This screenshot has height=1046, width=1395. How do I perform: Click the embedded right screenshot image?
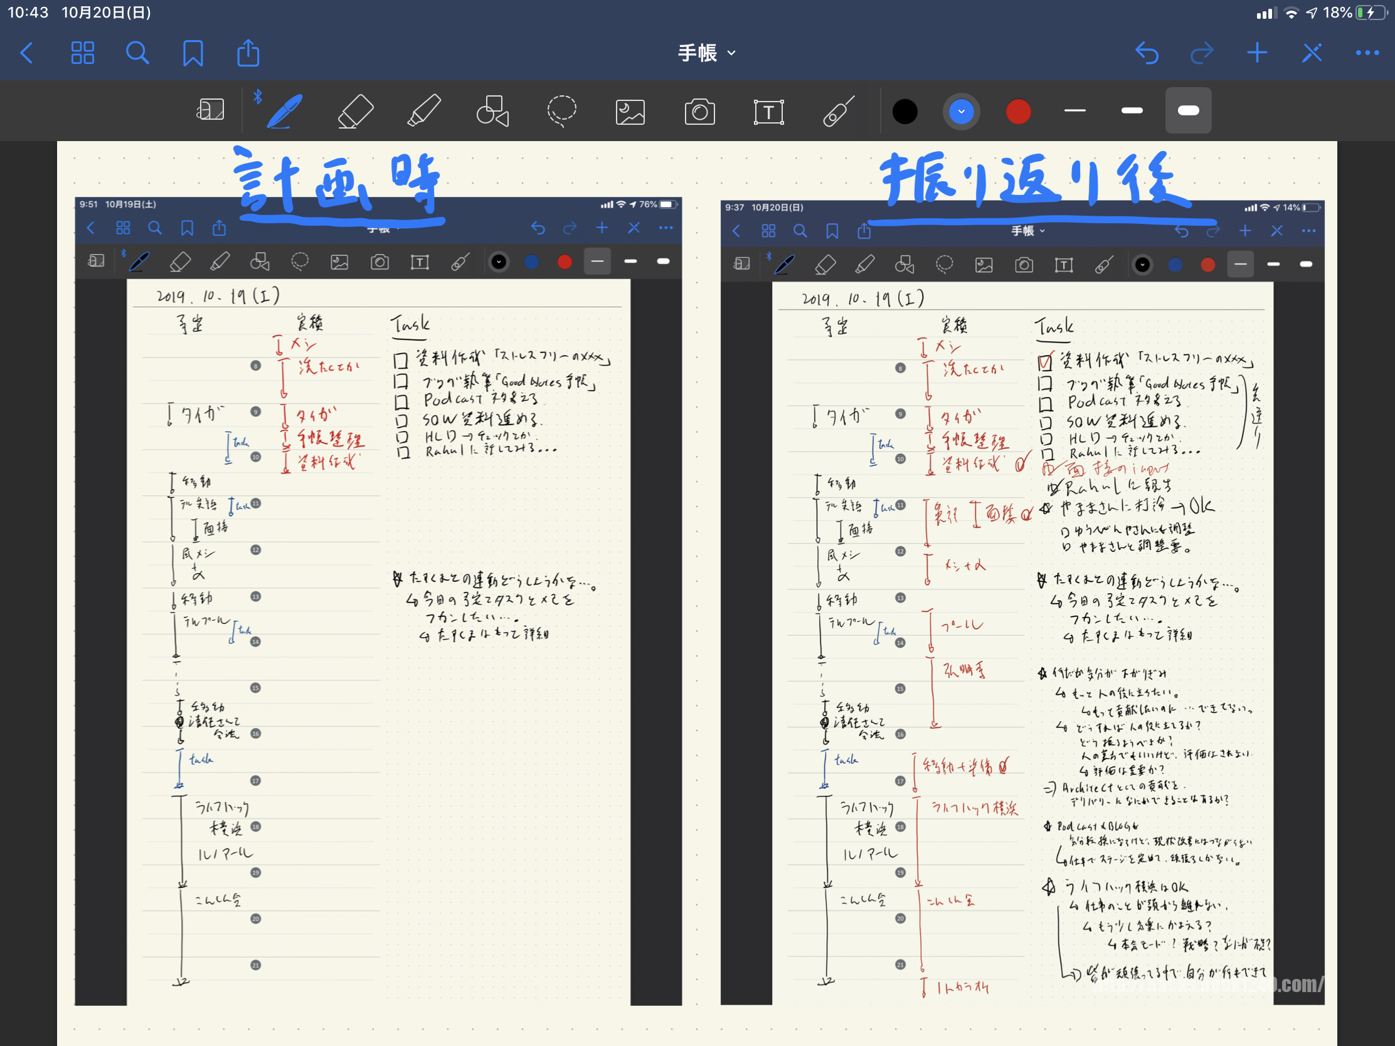pyautogui.click(x=1022, y=602)
